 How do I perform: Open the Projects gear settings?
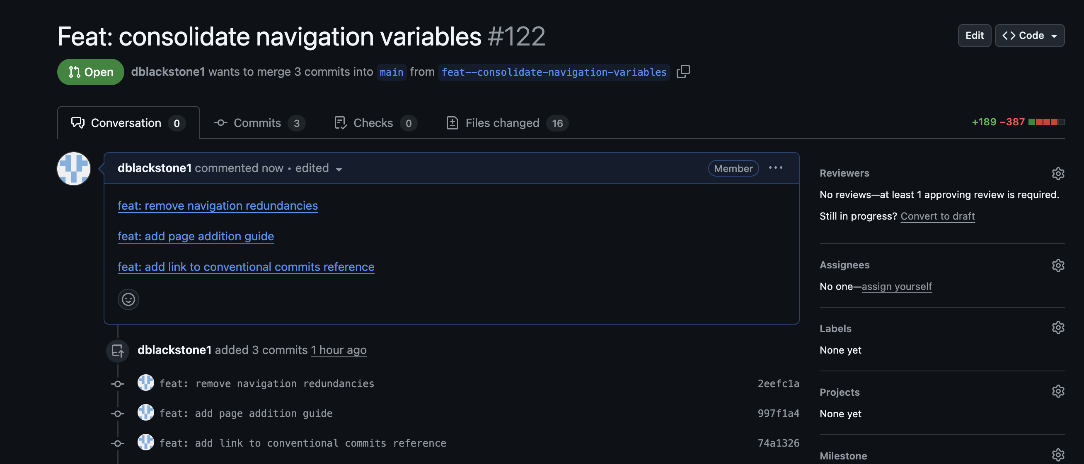(1057, 391)
